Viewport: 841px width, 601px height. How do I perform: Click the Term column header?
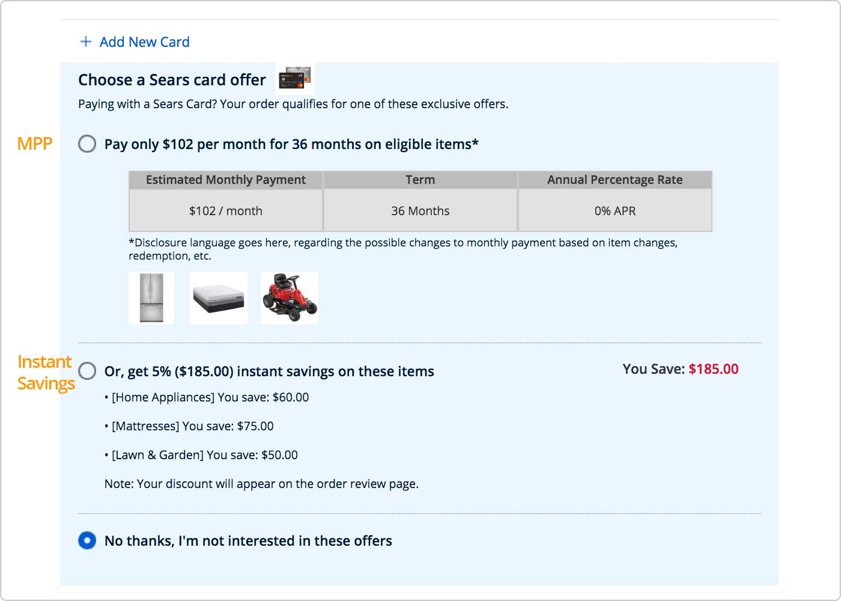click(421, 180)
